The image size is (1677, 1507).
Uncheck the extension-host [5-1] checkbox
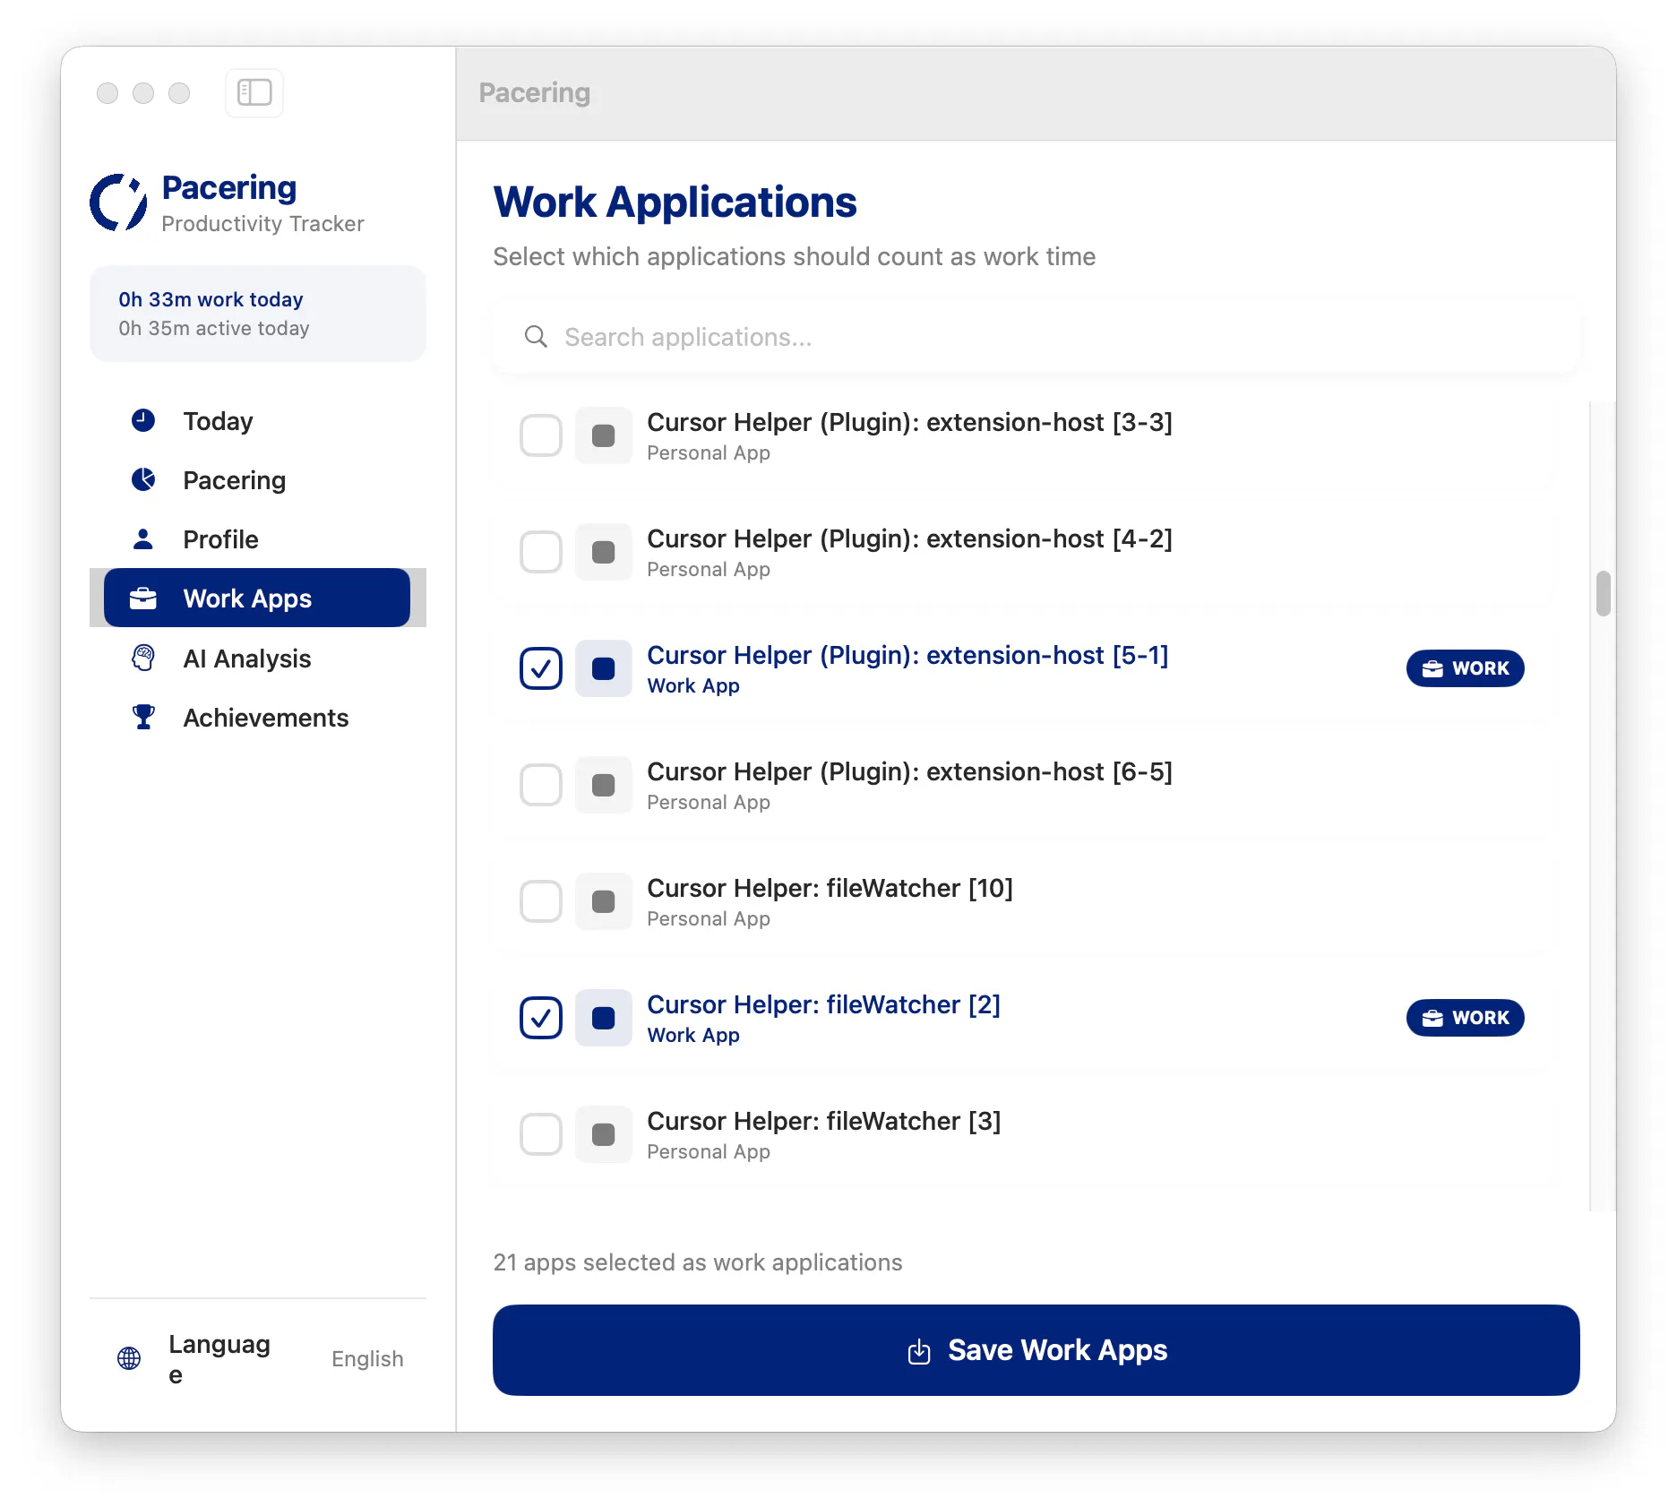click(x=541, y=668)
